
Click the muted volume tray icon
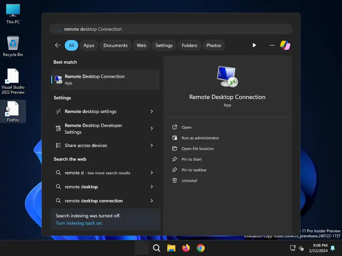(301, 248)
